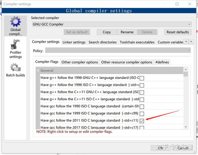This screenshot has width=198, height=155.
Task: Click the Copy compiler button
Action: pos(107,32)
